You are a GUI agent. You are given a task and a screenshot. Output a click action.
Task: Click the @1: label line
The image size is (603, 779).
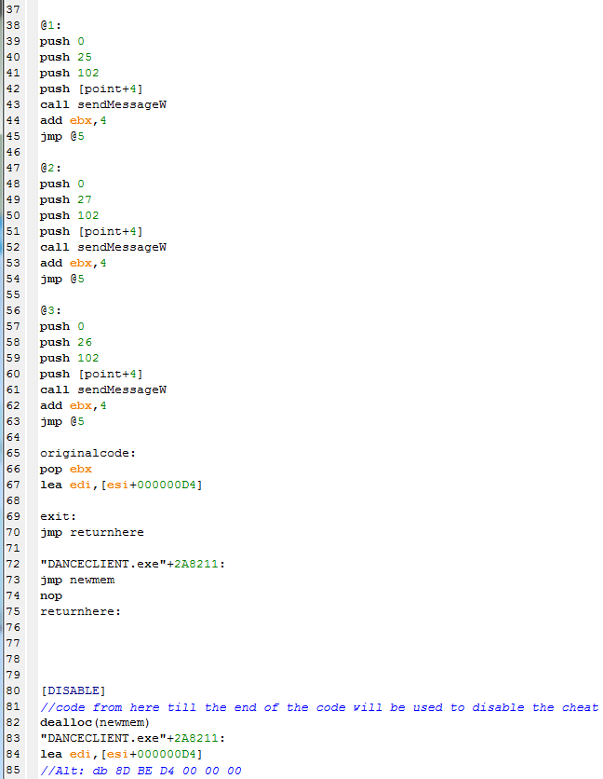(50, 25)
